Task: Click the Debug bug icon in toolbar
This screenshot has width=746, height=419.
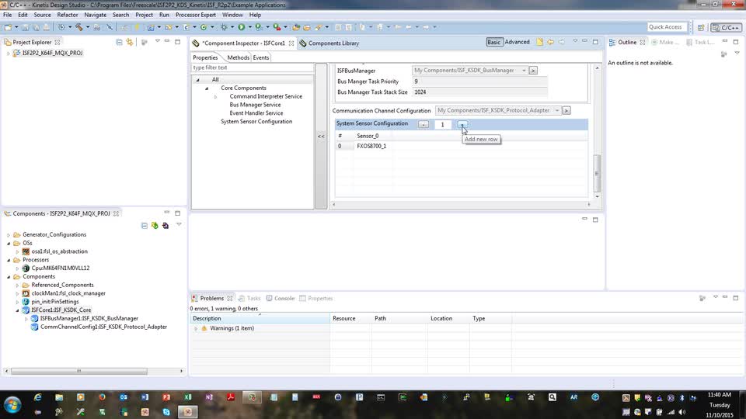Action: 223,27
